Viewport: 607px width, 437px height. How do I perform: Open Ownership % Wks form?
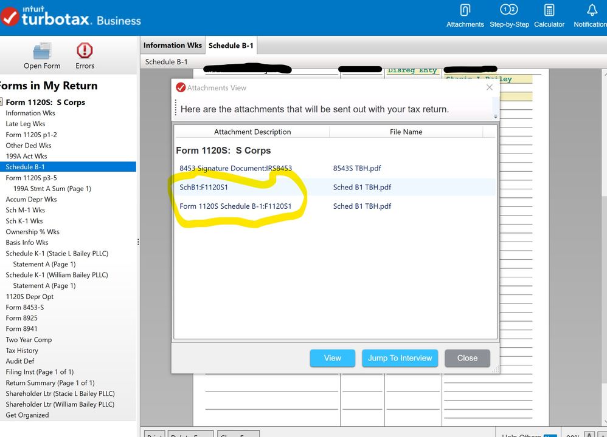click(x=32, y=232)
